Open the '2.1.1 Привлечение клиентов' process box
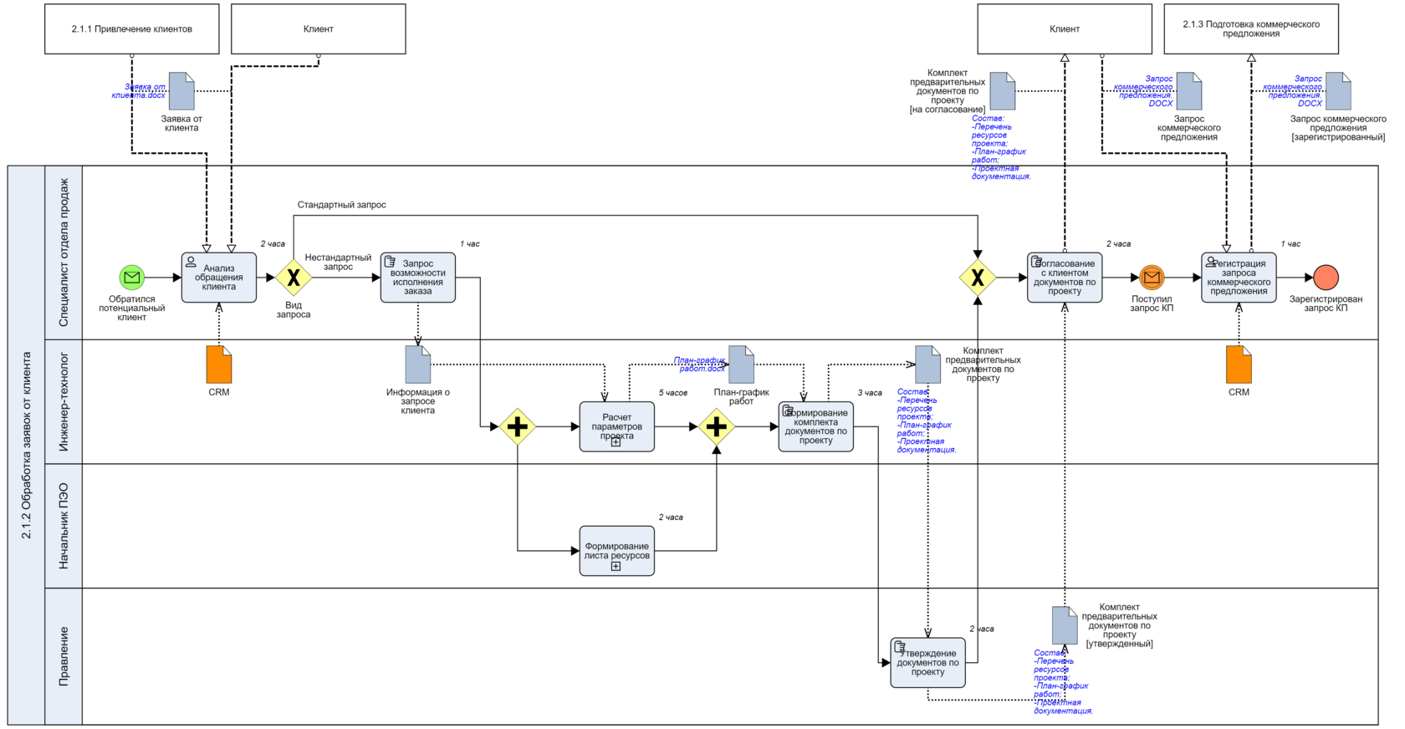This screenshot has width=1405, height=729. 132,29
